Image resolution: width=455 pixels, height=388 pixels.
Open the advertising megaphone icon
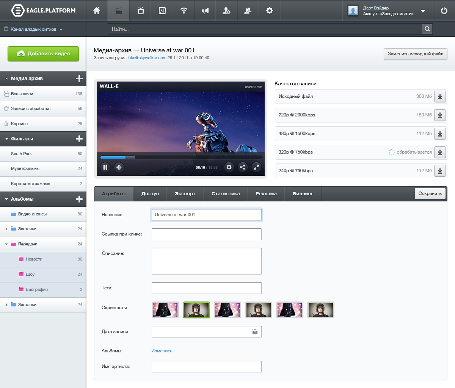(x=205, y=11)
